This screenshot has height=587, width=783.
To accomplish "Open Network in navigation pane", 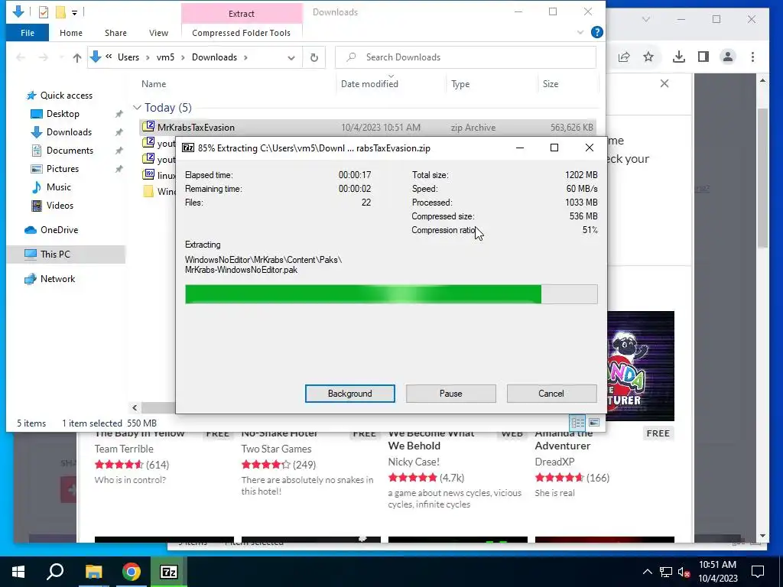I will click(x=57, y=279).
